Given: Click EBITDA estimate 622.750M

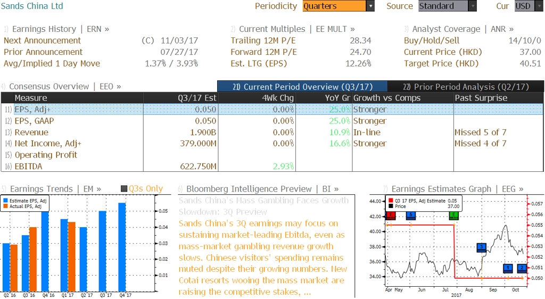Looking at the screenshot, I should 198,167.
